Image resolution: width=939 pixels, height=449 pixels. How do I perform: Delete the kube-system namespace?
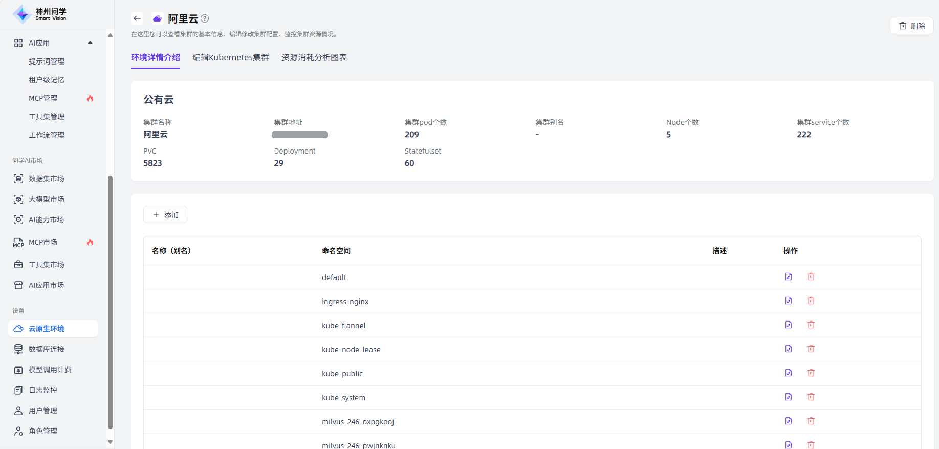[811, 397]
